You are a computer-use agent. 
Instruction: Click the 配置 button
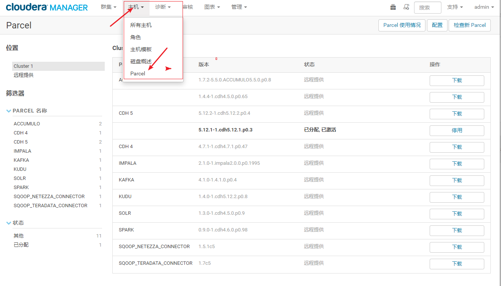point(437,25)
